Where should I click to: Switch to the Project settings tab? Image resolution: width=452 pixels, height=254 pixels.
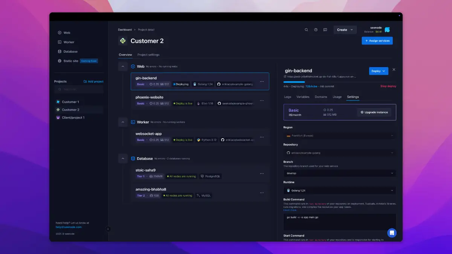point(148,55)
